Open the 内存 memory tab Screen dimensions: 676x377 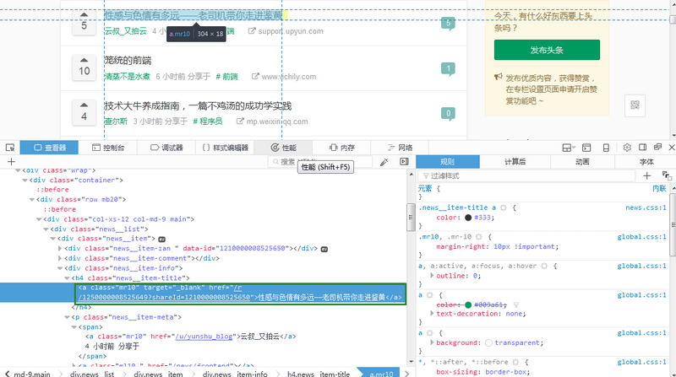(342, 148)
